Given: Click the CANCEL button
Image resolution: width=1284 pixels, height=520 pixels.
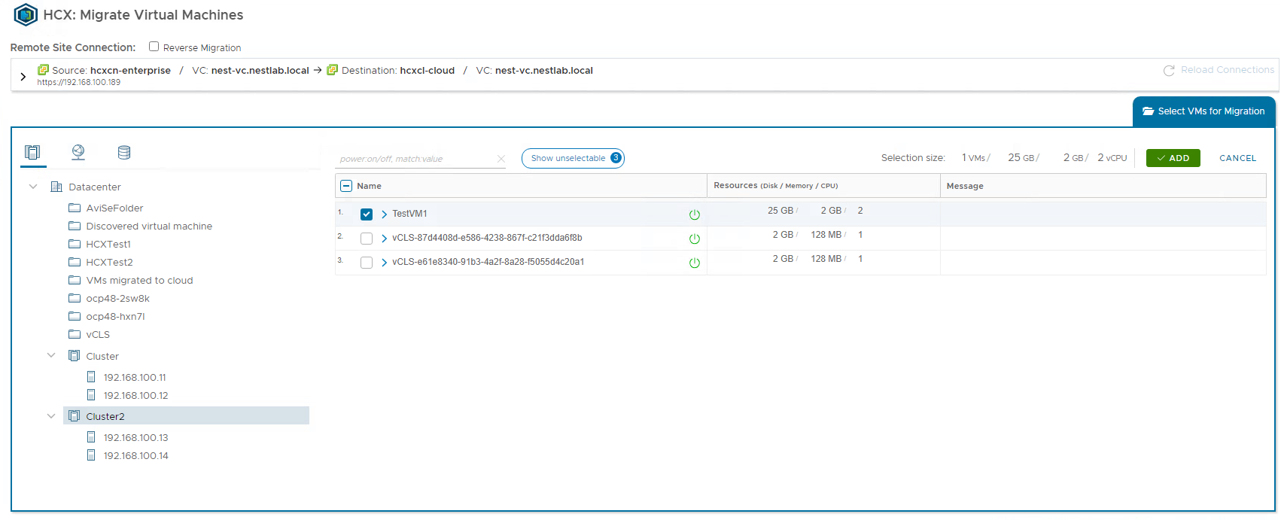Looking at the screenshot, I should pos(1237,158).
